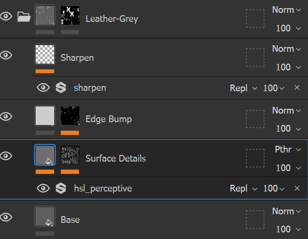
Task: Click the Base fill layer thumbnail
Action: click(45, 216)
